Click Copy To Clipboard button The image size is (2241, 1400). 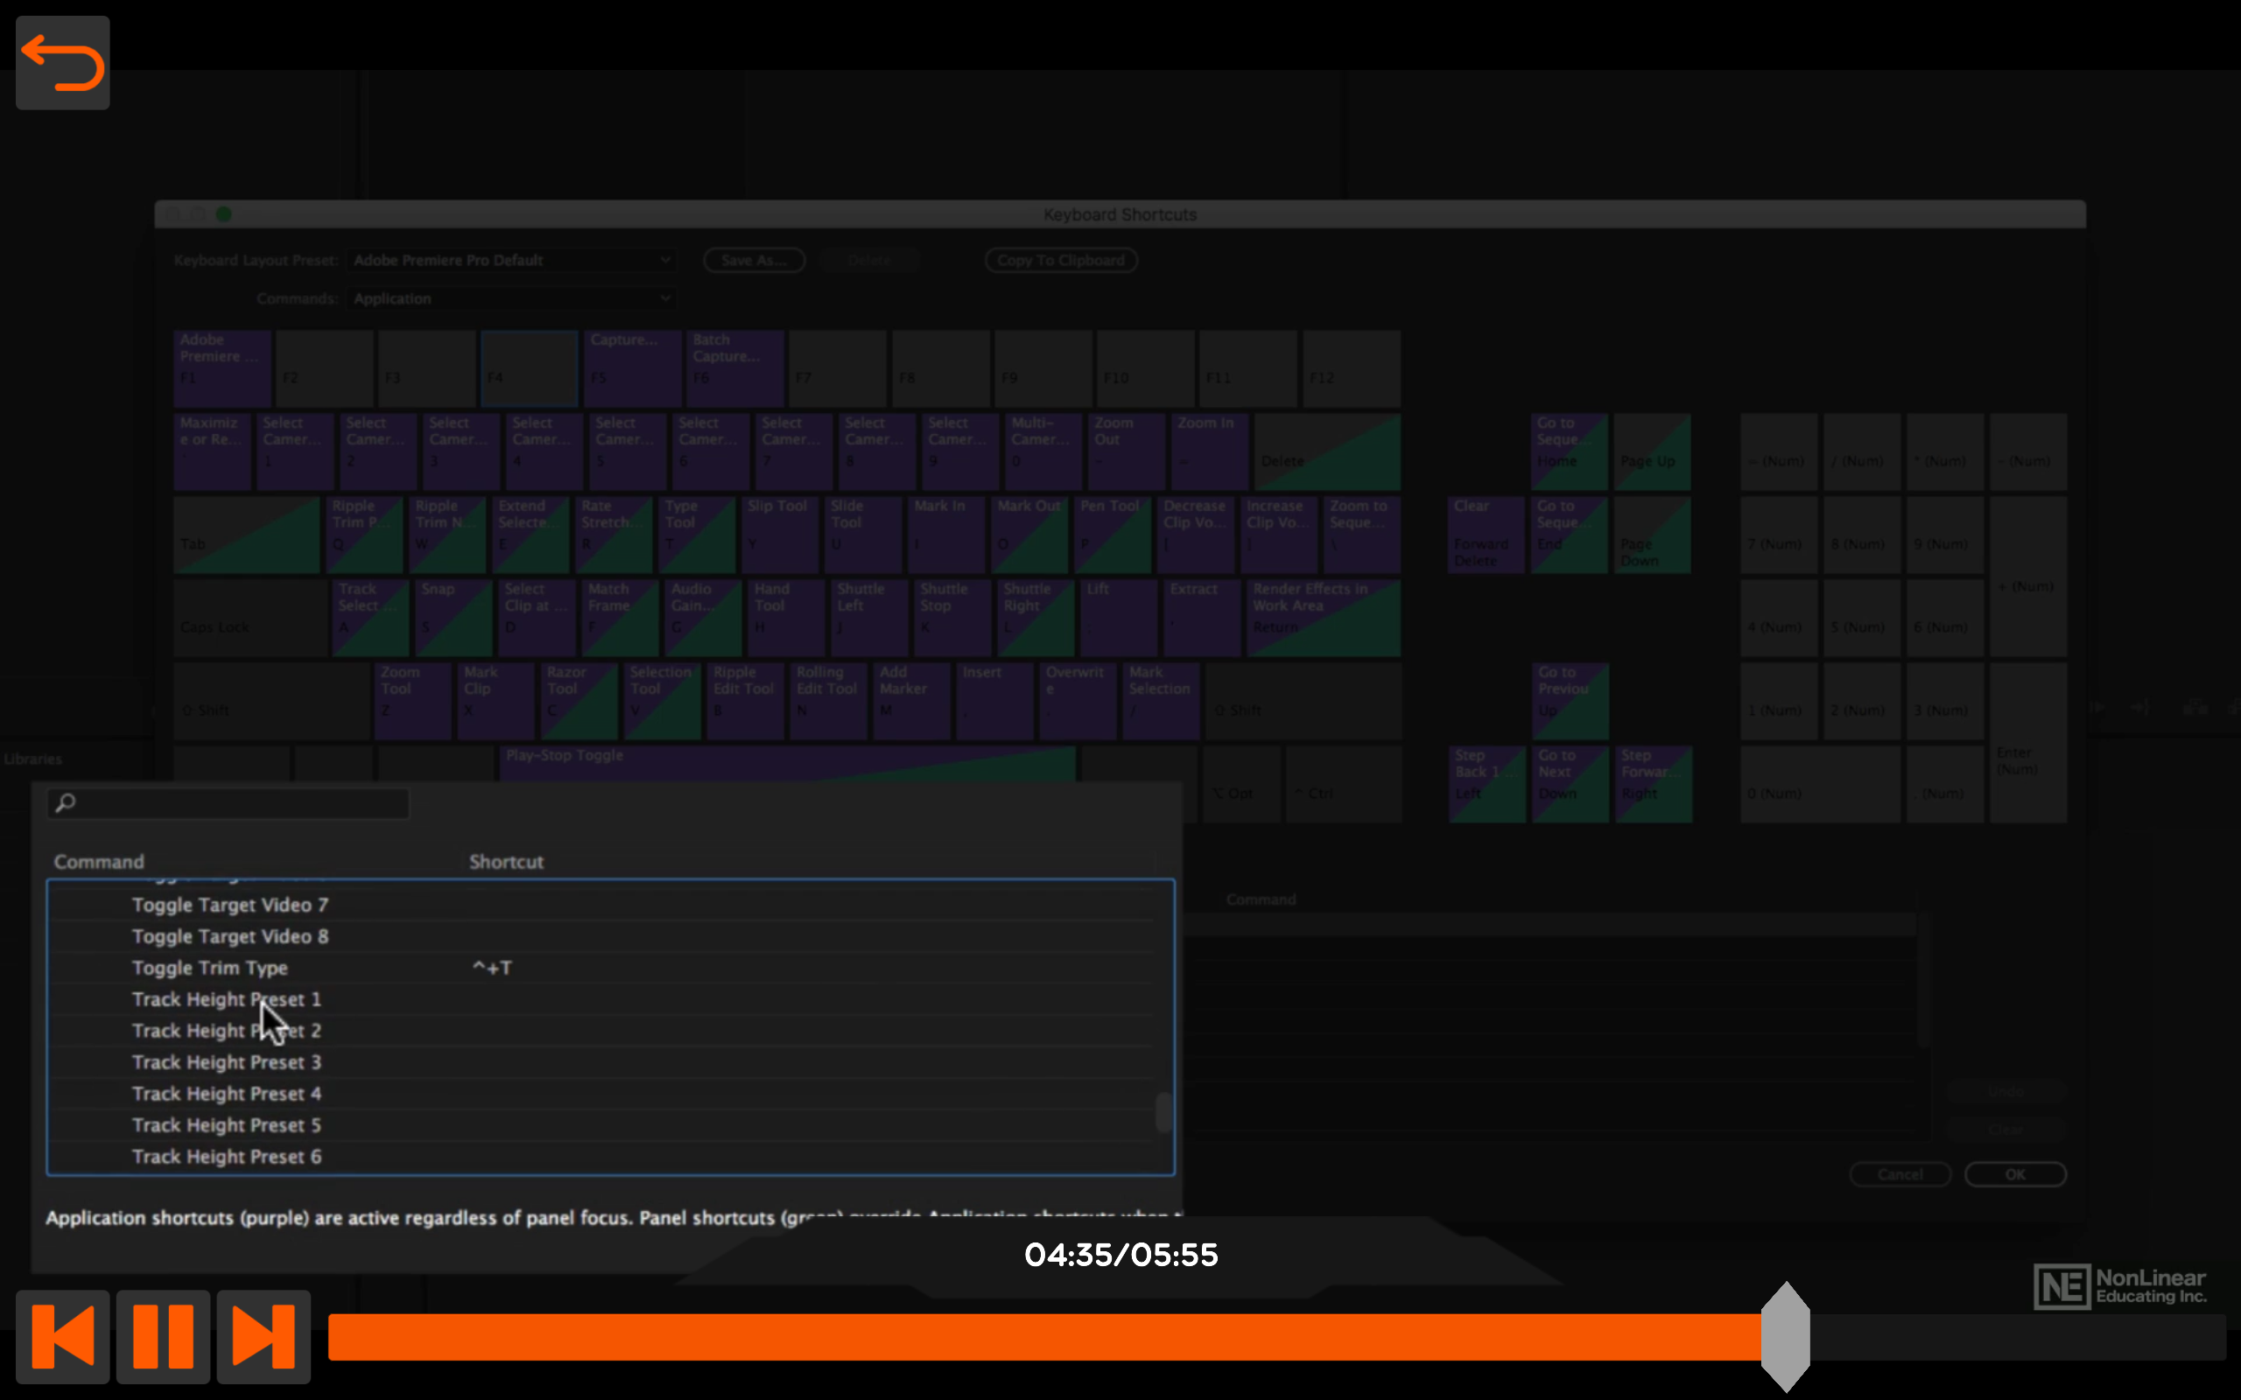[x=1061, y=260]
